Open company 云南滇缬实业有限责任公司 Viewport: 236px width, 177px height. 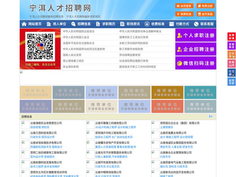(x=46, y=123)
